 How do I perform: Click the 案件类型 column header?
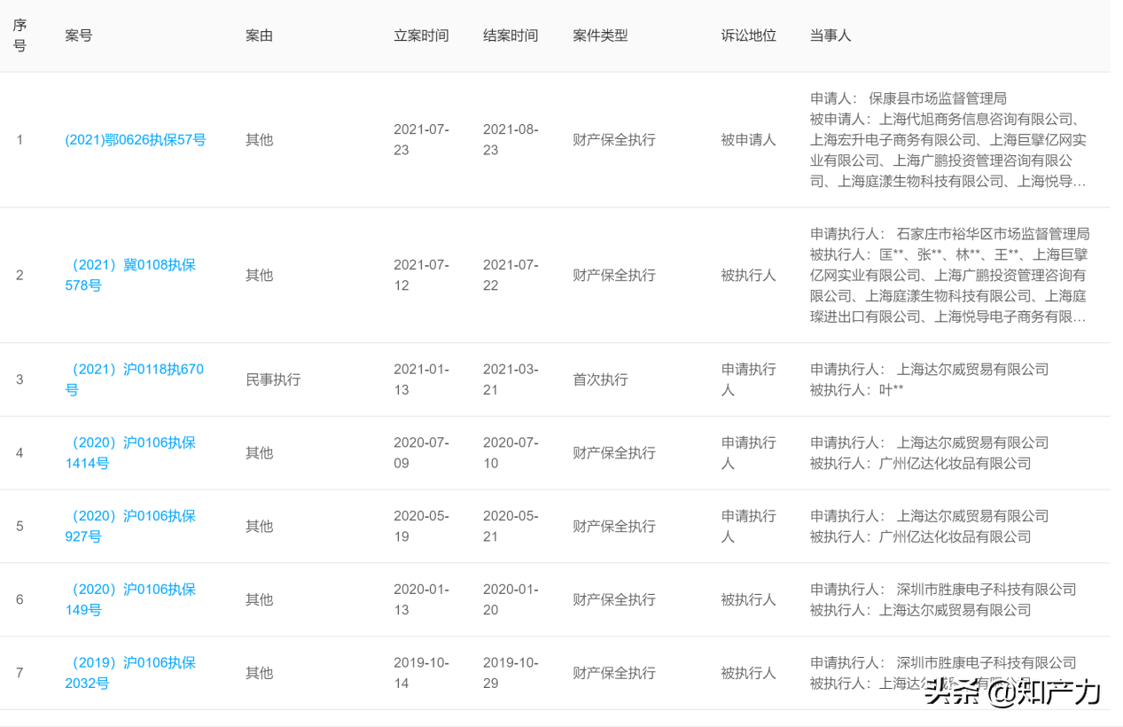pyautogui.click(x=600, y=35)
